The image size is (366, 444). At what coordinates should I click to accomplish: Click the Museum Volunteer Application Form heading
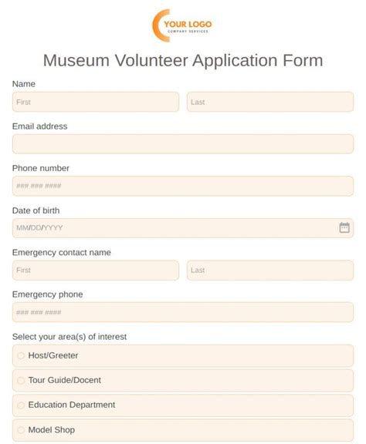click(183, 60)
